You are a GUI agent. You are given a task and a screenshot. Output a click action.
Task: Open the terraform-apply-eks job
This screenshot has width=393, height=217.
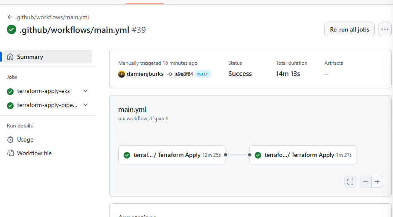pyautogui.click(x=44, y=91)
